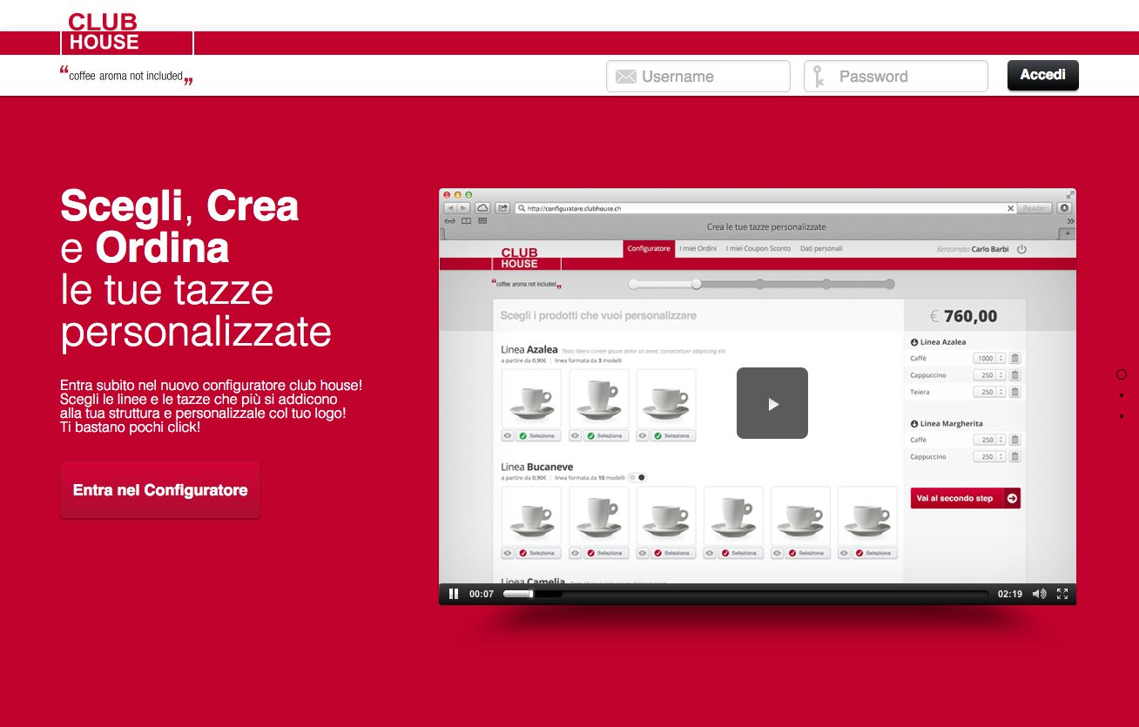
Task: Toggle the color switch beside Linea Bucaneve models
Action: click(x=638, y=477)
